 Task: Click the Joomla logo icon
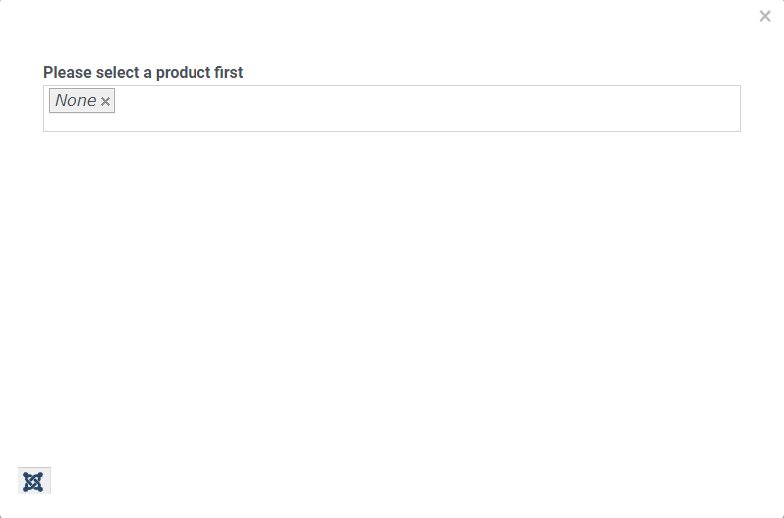click(x=34, y=481)
